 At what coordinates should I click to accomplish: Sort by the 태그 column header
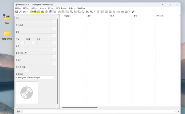click(x=121, y=16)
